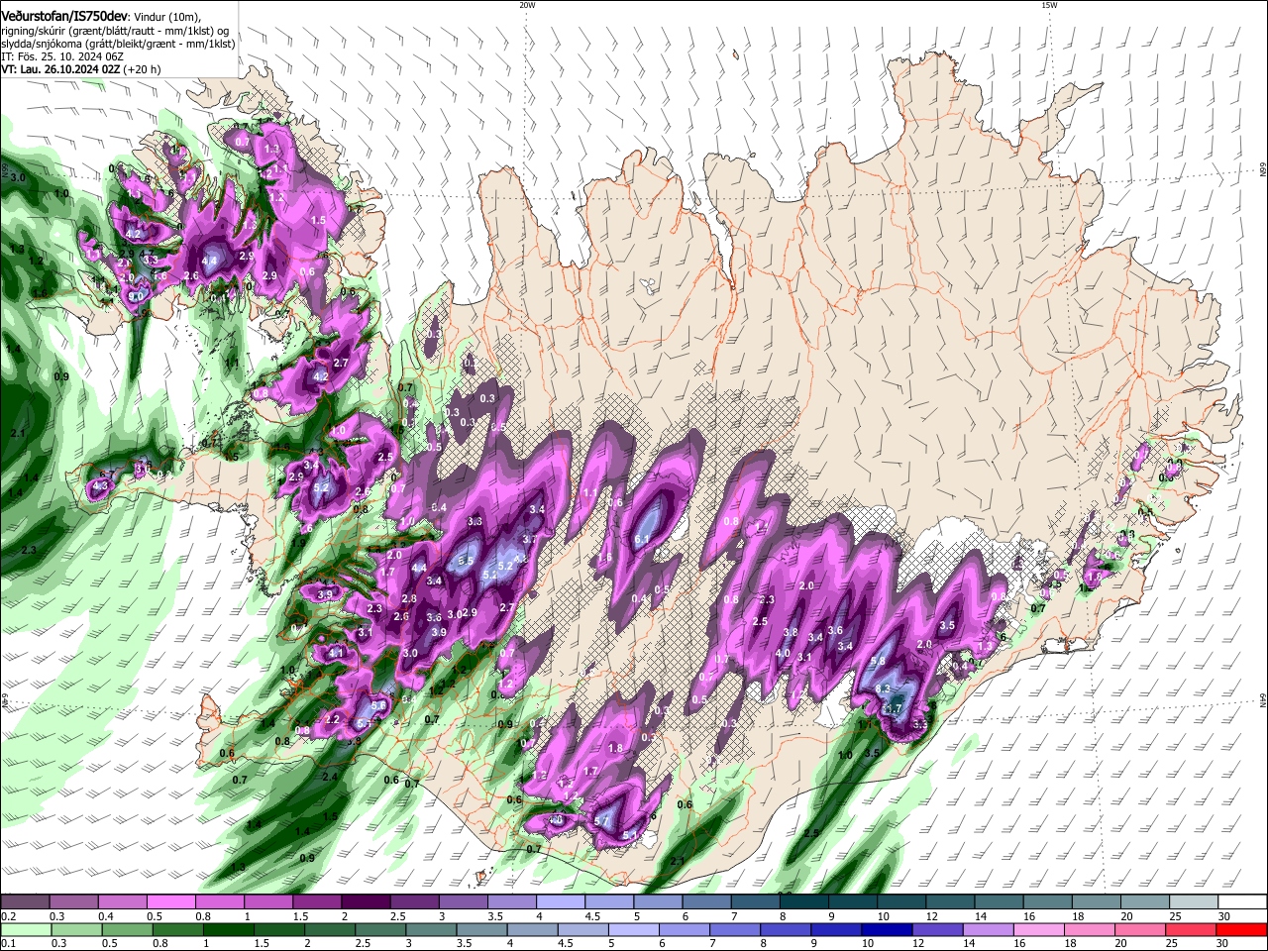The height and width of the screenshot is (951, 1268).
Task: Select the rain-scale swatch between 0.1 and 0.3
Action: click(26, 929)
